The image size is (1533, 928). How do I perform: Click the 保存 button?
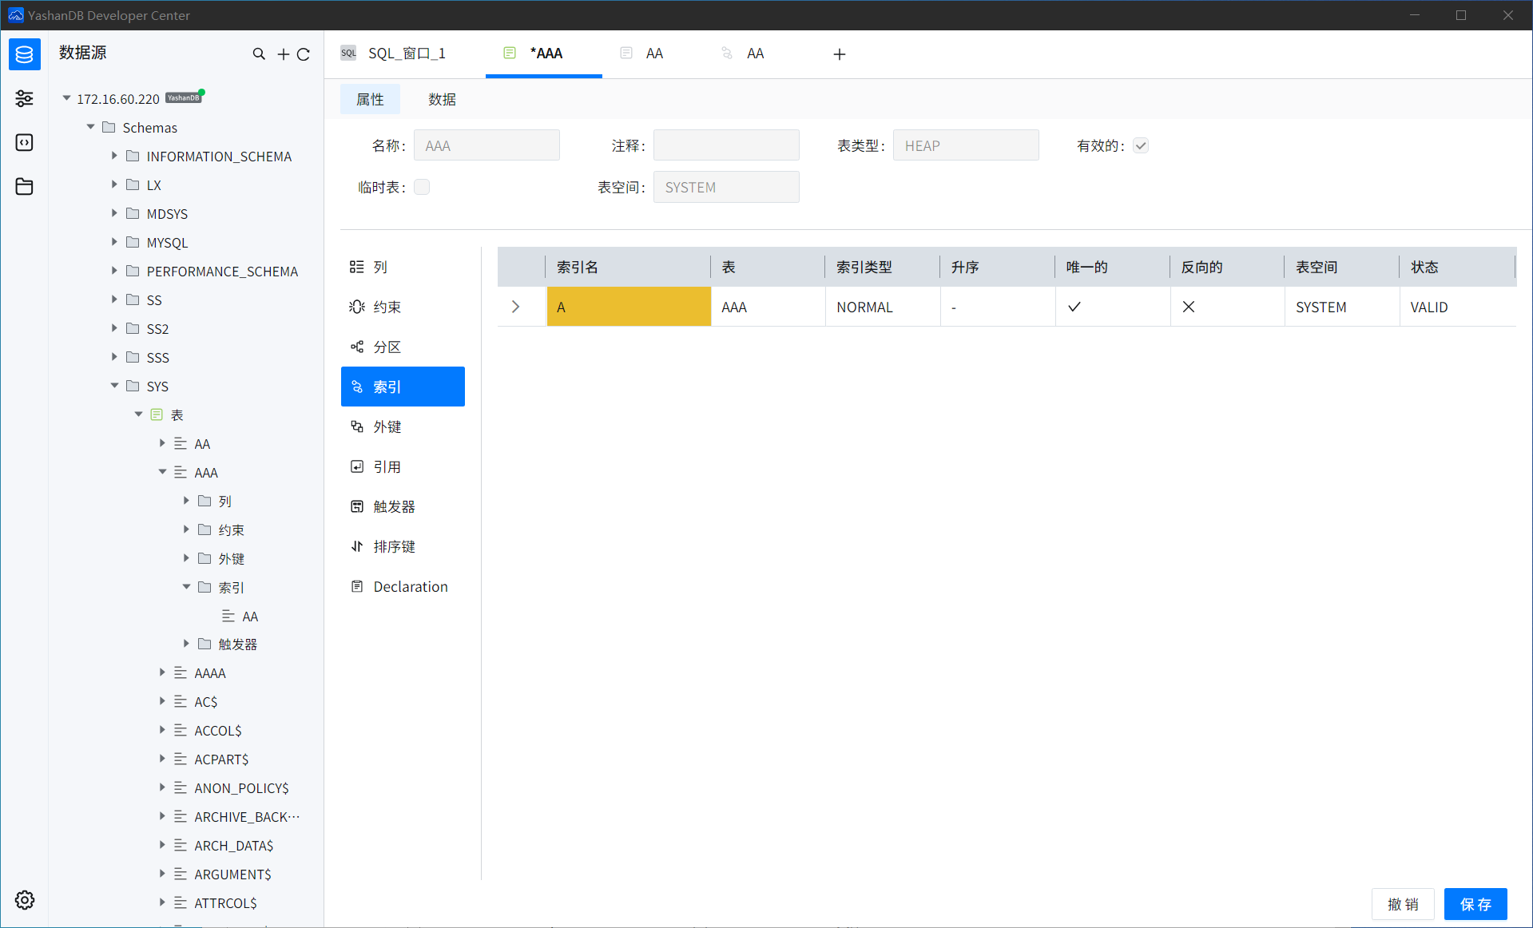click(1475, 904)
